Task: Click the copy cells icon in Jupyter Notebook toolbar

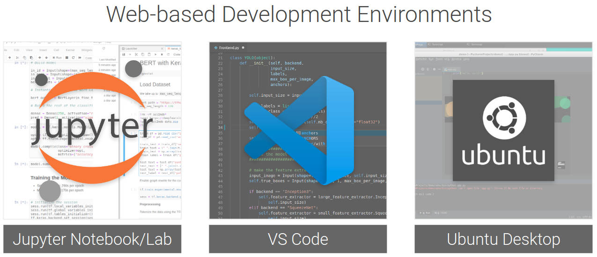Action: click(x=24, y=57)
